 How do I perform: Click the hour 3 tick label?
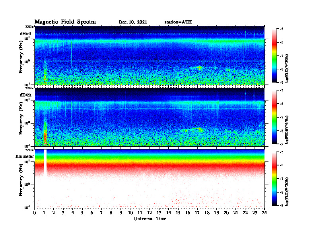(63, 213)
